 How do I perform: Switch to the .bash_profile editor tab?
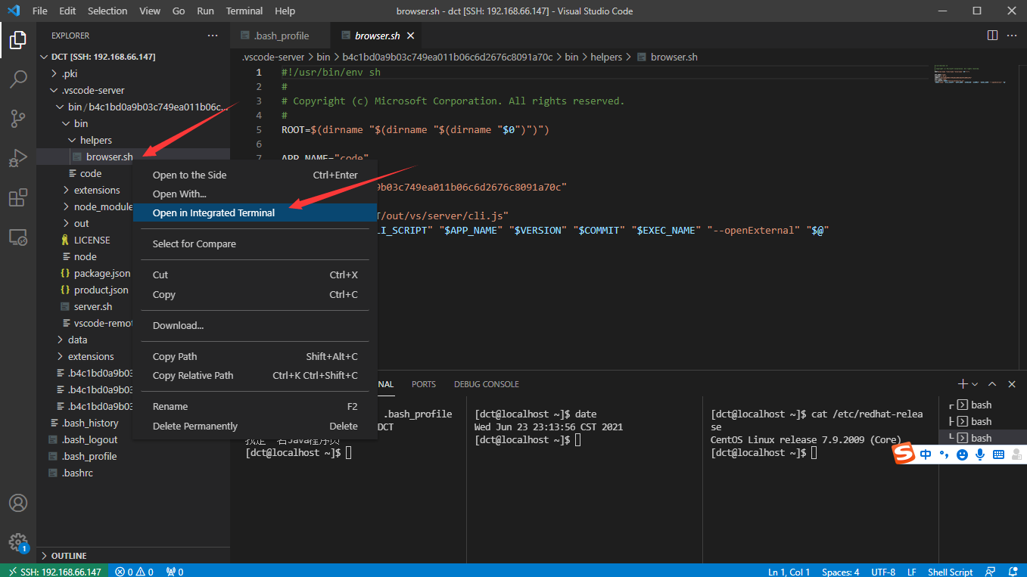282,36
